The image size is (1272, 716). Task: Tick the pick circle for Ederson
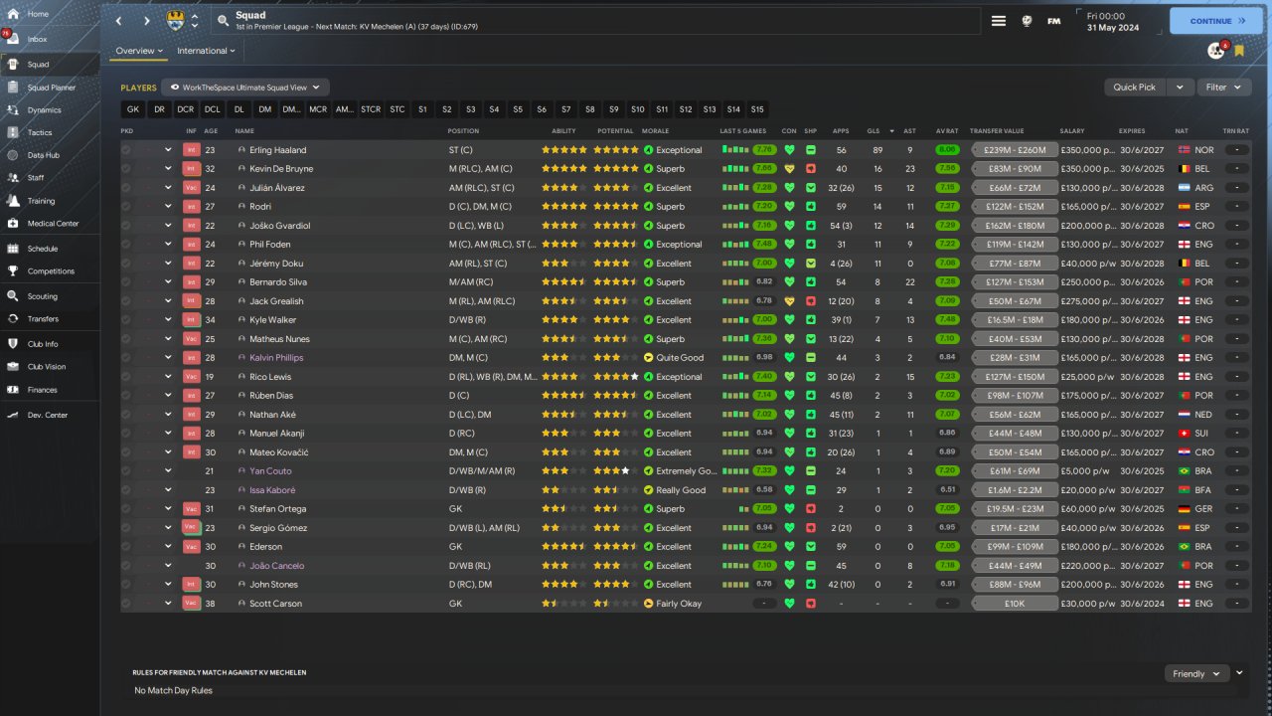126,547
